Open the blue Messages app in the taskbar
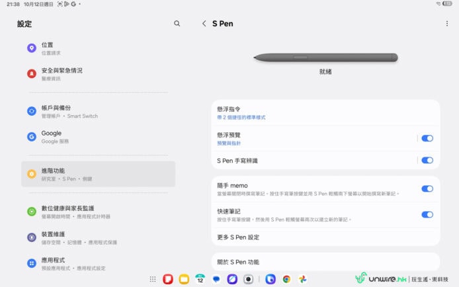The height and width of the screenshot is (287, 459). 216,279
